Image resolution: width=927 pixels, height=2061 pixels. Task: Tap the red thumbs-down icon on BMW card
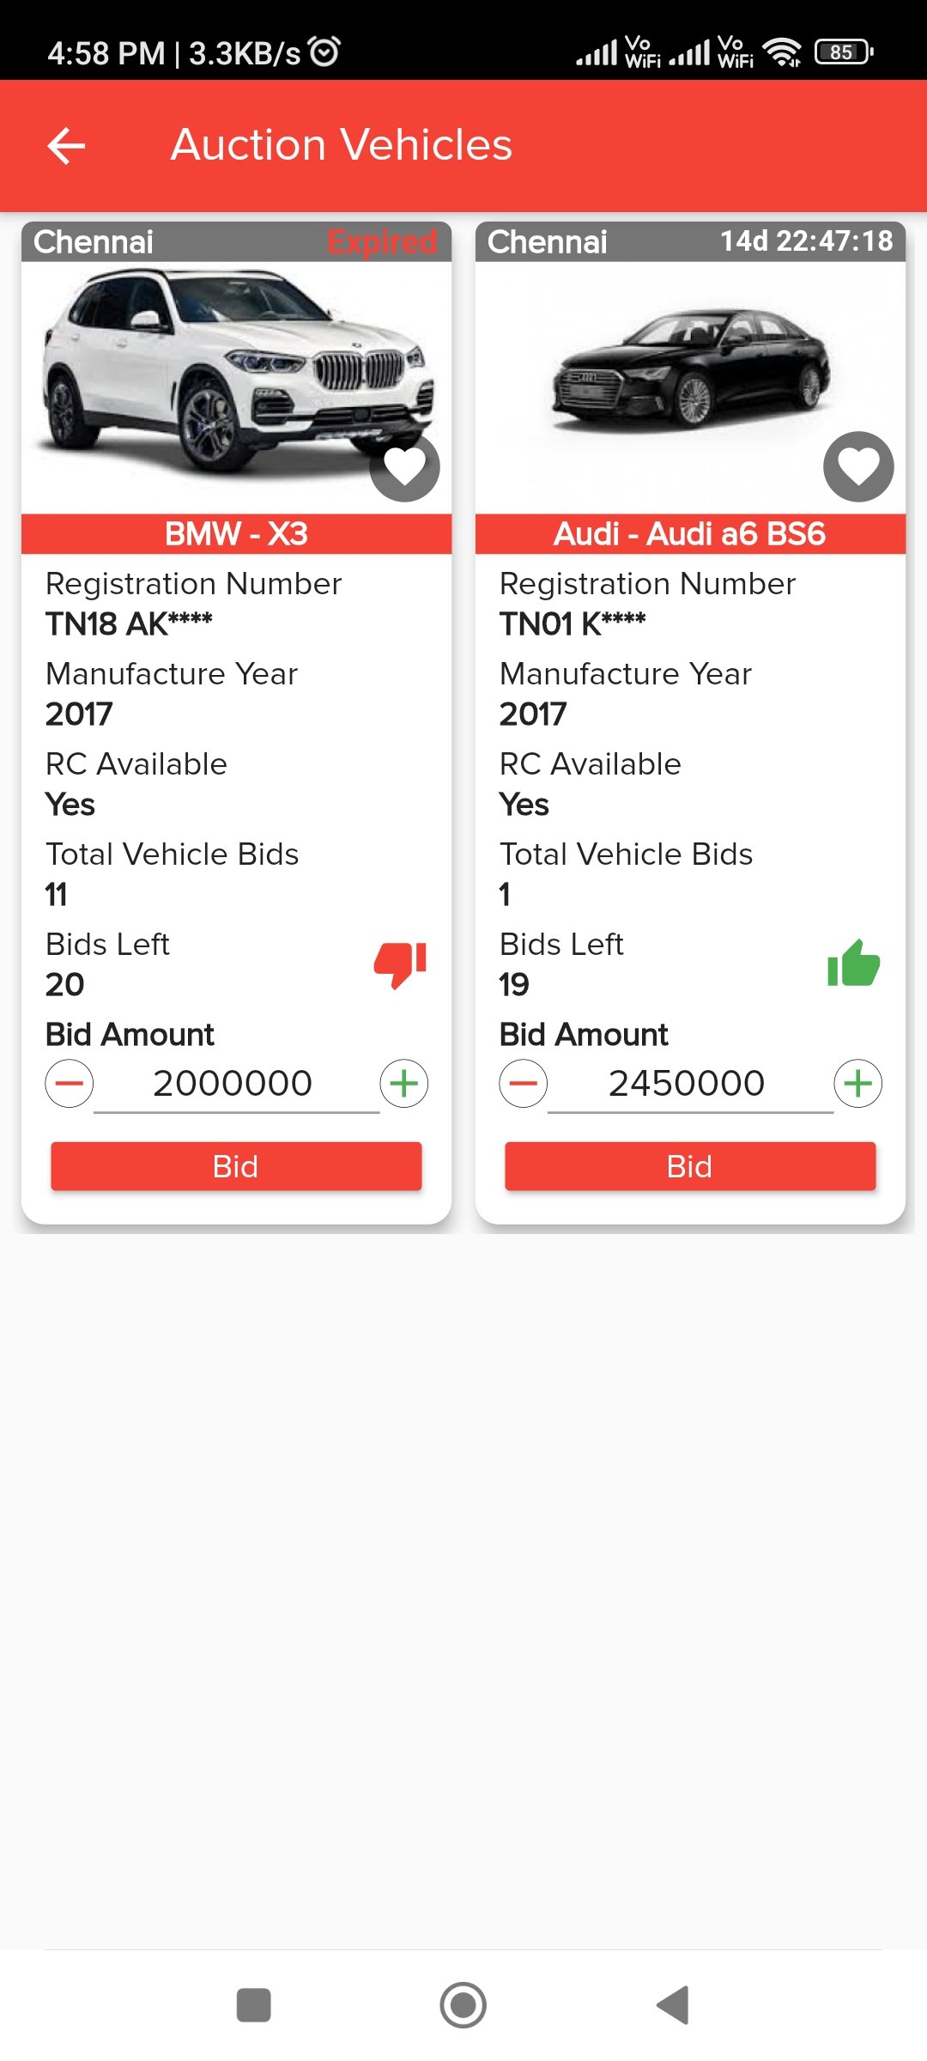tap(400, 964)
